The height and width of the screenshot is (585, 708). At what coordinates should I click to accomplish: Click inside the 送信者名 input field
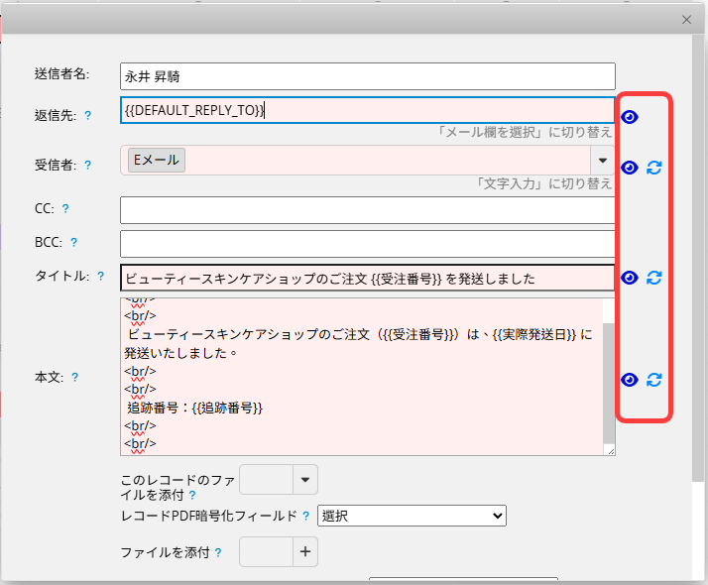[367, 76]
